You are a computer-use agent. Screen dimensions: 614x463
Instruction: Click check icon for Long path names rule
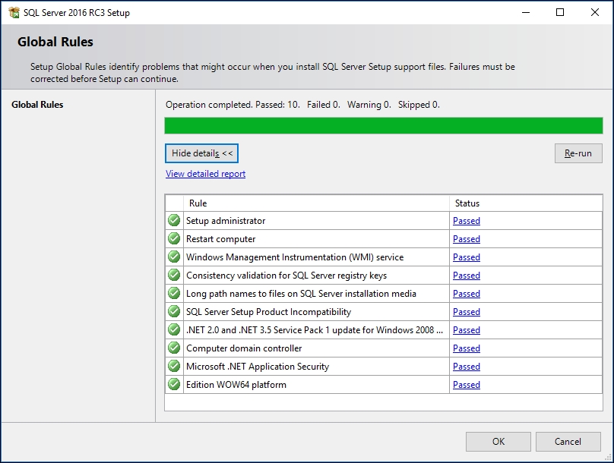174,293
